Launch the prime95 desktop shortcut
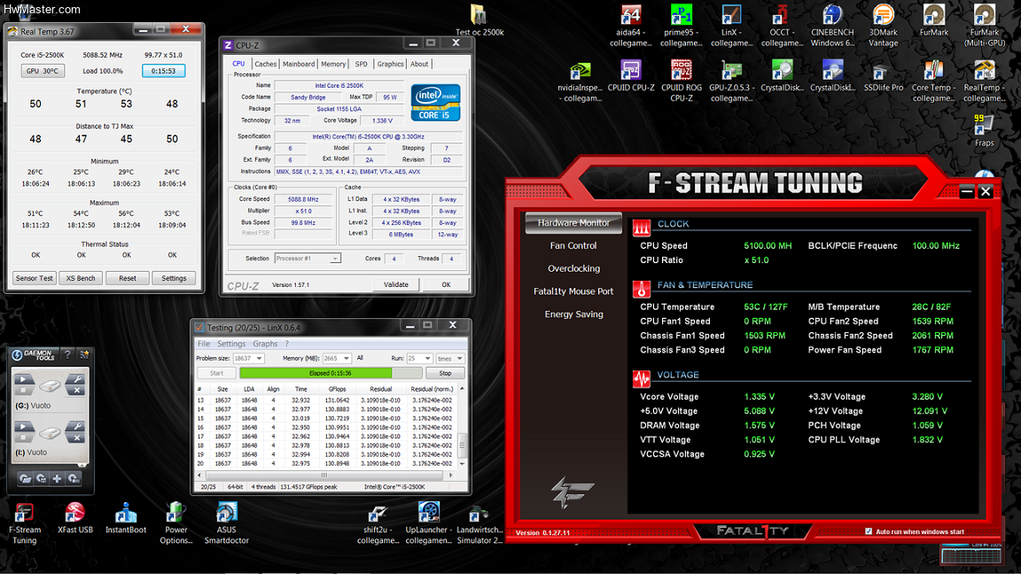The image size is (1021, 574). pos(681,26)
